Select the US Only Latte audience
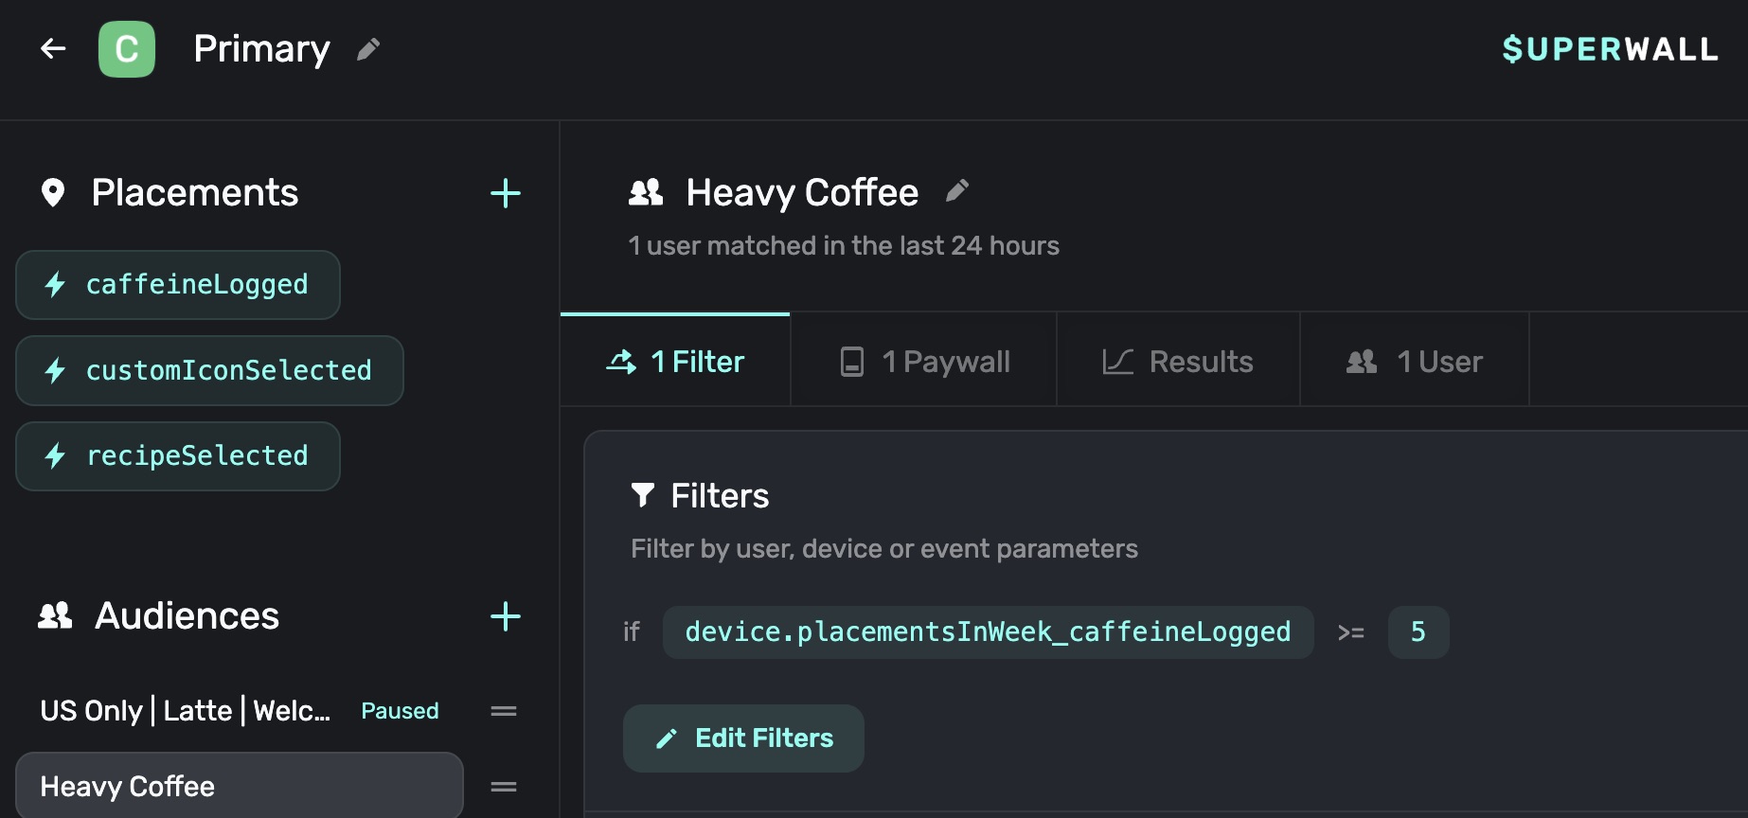1748x818 pixels. [186, 711]
